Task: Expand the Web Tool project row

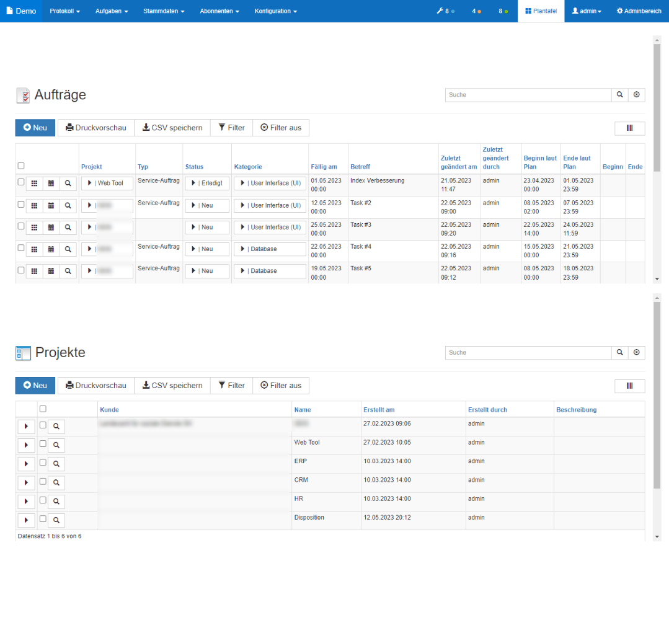Action: [x=27, y=445]
